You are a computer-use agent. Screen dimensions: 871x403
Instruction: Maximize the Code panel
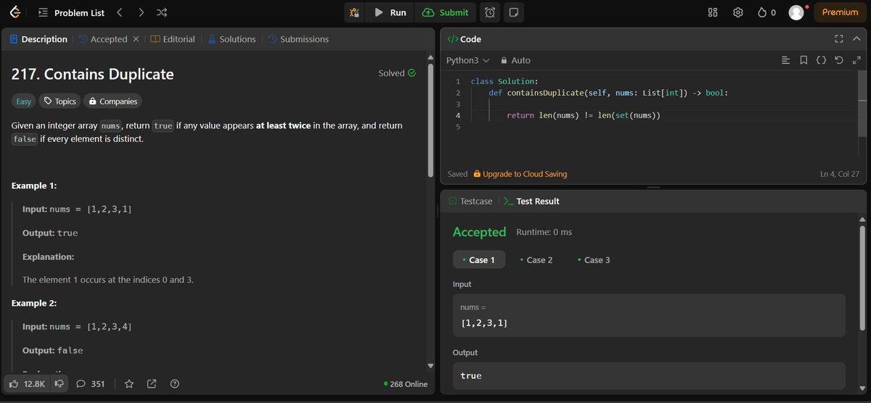(x=839, y=39)
